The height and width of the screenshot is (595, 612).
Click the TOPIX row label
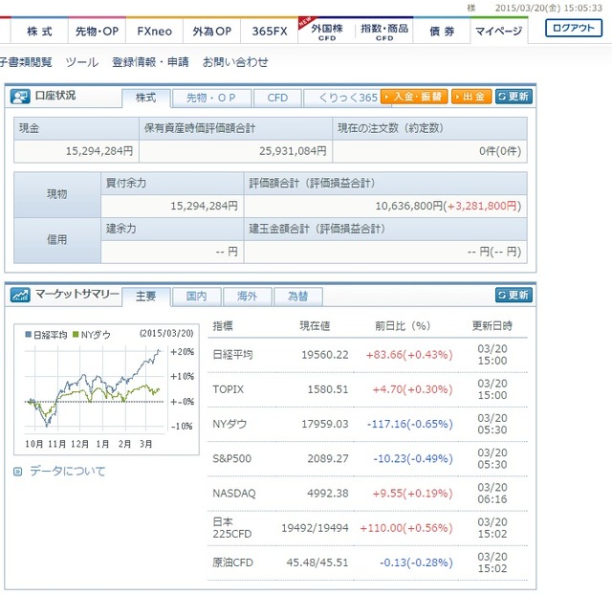point(228,389)
